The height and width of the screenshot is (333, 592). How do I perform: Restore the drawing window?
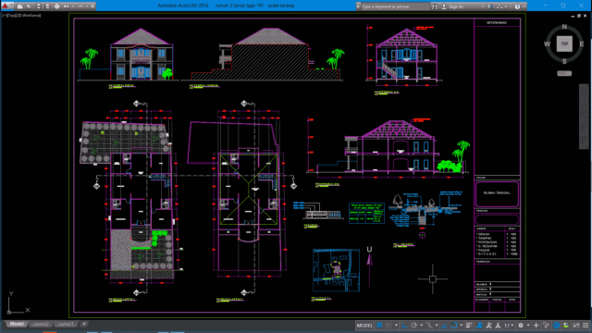click(x=579, y=16)
